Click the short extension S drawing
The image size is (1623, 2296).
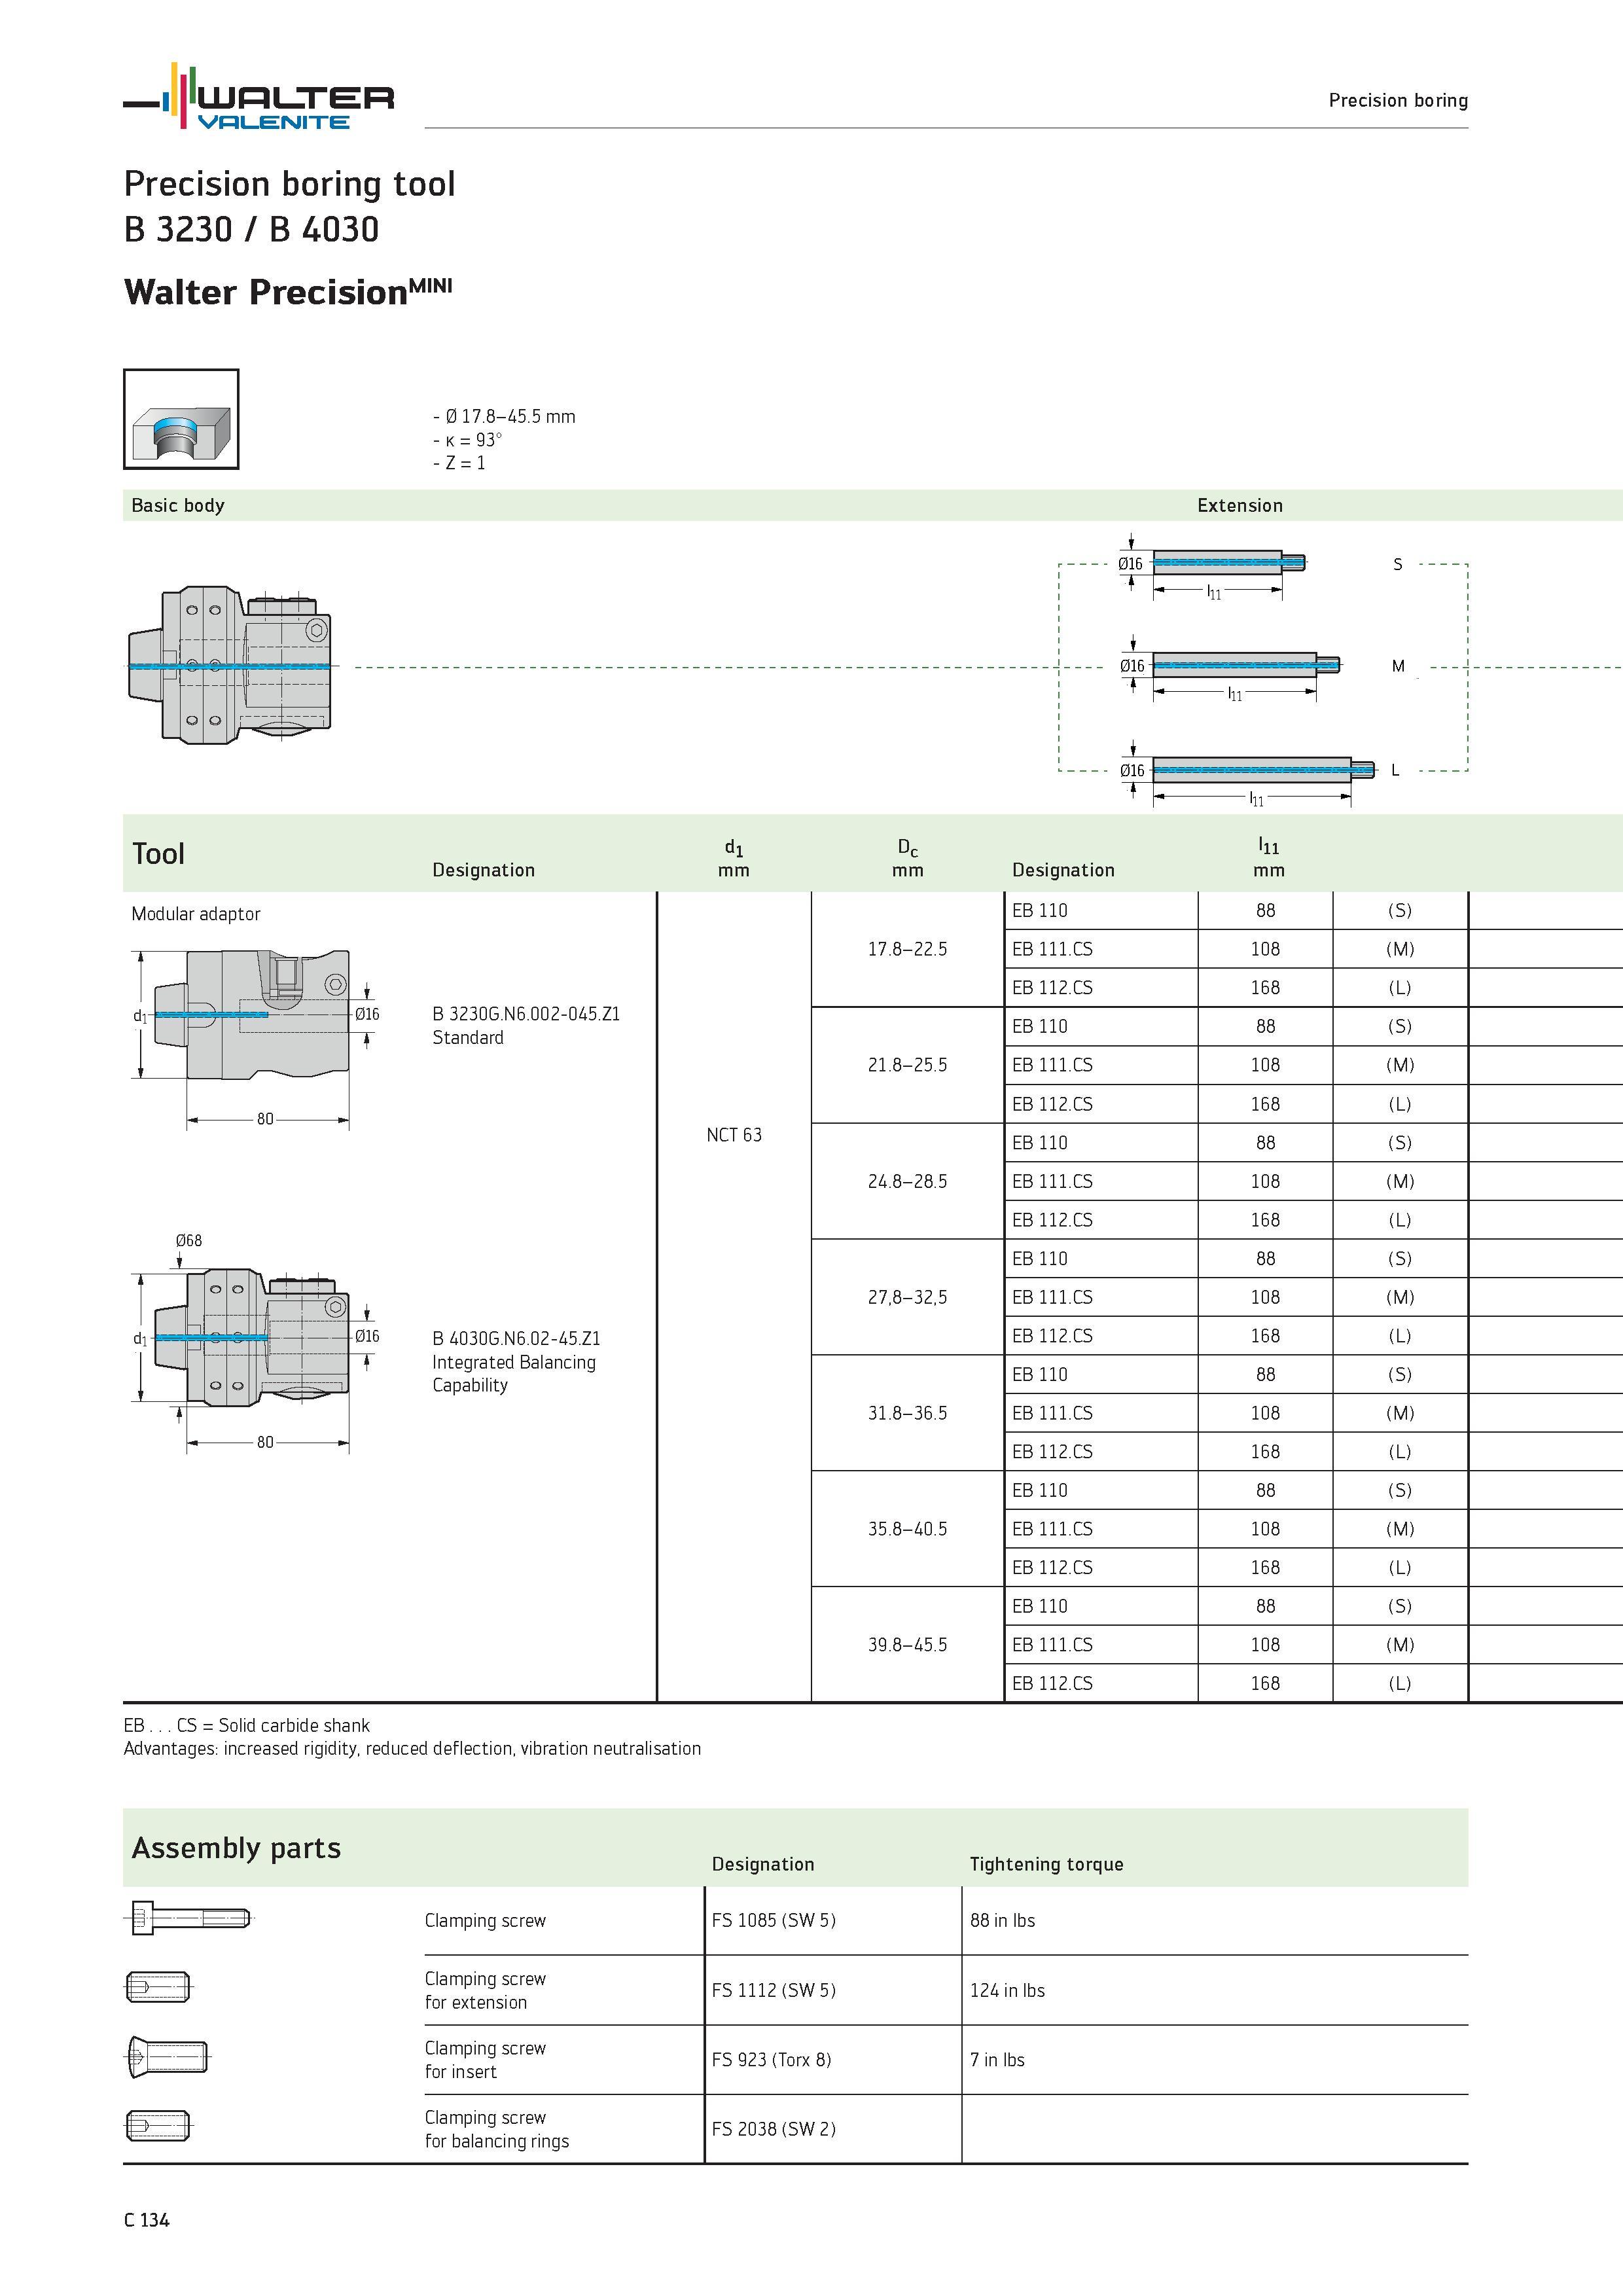point(1229,562)
